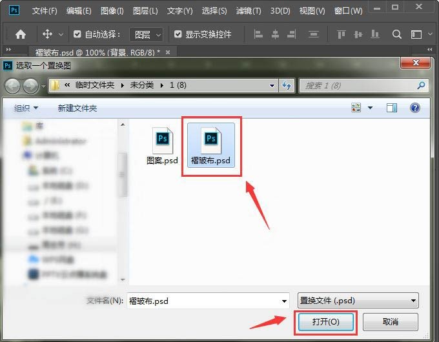Toggle the 自动选择 checkbox

[x=77, y=34]
